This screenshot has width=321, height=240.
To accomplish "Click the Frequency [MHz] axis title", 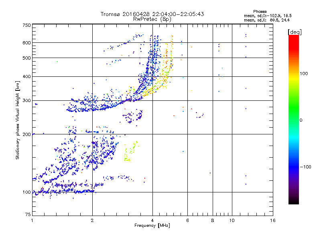I will (x=152, y=226).
